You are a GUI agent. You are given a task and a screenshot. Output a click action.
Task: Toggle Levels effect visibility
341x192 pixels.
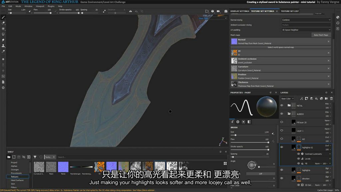pos(298,159)
